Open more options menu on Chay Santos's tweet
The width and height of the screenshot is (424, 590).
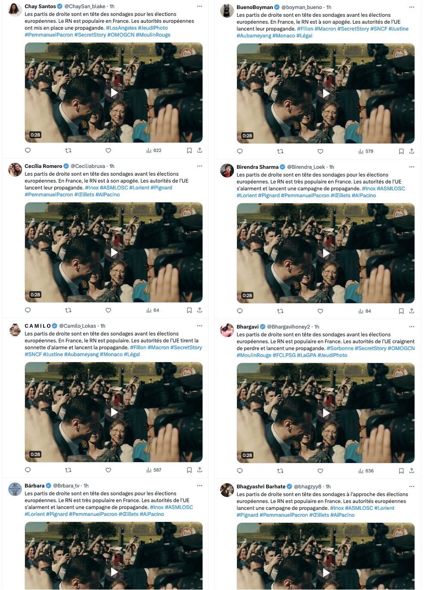200,6
